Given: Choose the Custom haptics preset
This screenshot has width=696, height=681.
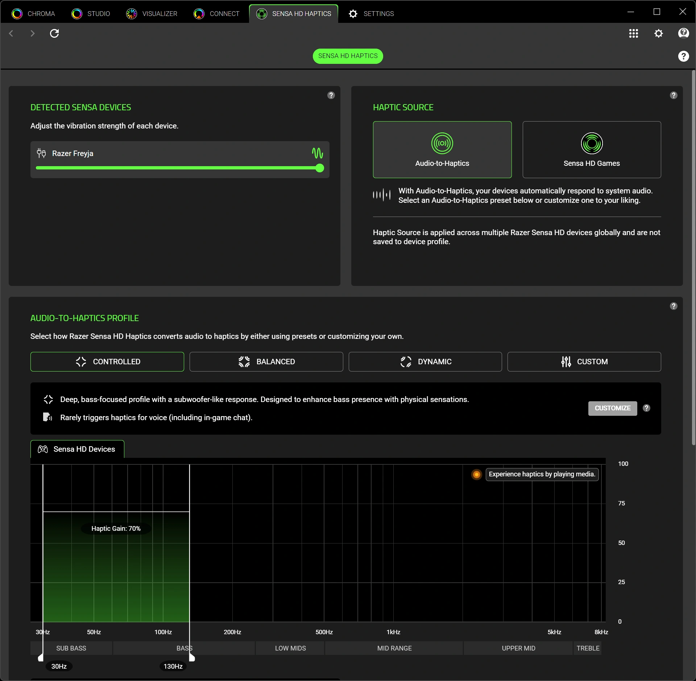Looking at the screenshot, I should pyautogui.click(x=584, y=362).
